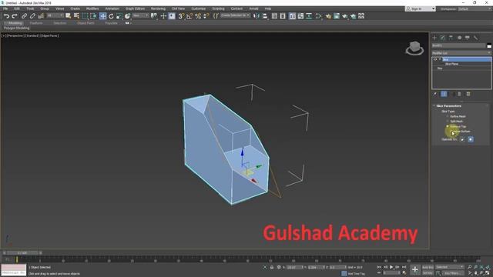Open the Rendering menu
The width and height of the screenshot is (493, 277).
coord(158,8)
